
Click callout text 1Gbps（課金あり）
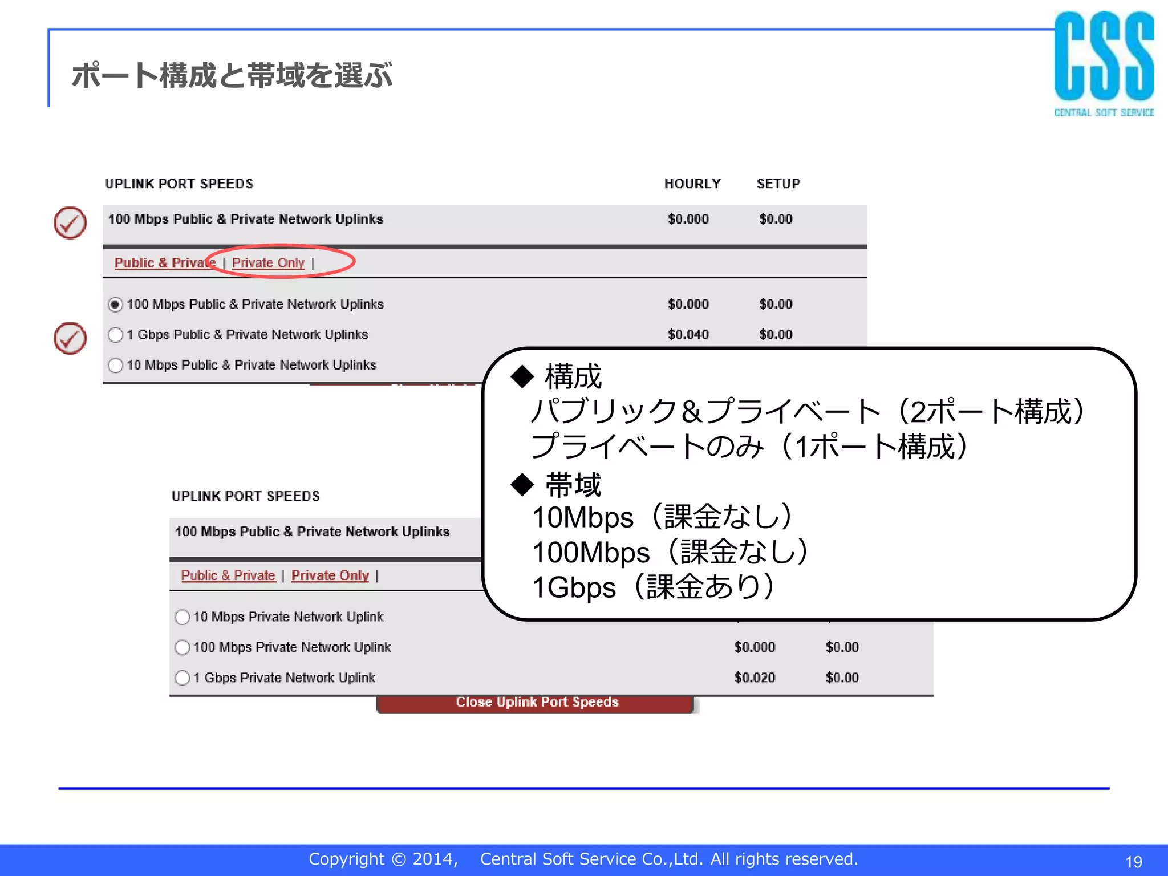click(x=654, y=587)
